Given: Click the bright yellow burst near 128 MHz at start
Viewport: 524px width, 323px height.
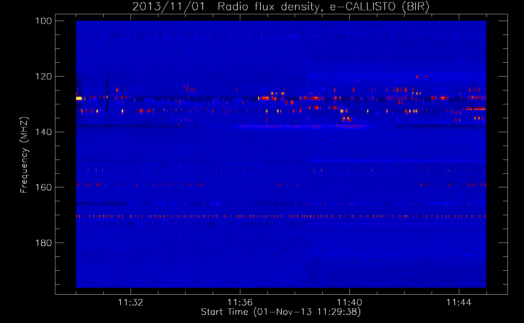Looking at the screenshot, I should click(79, 98).
